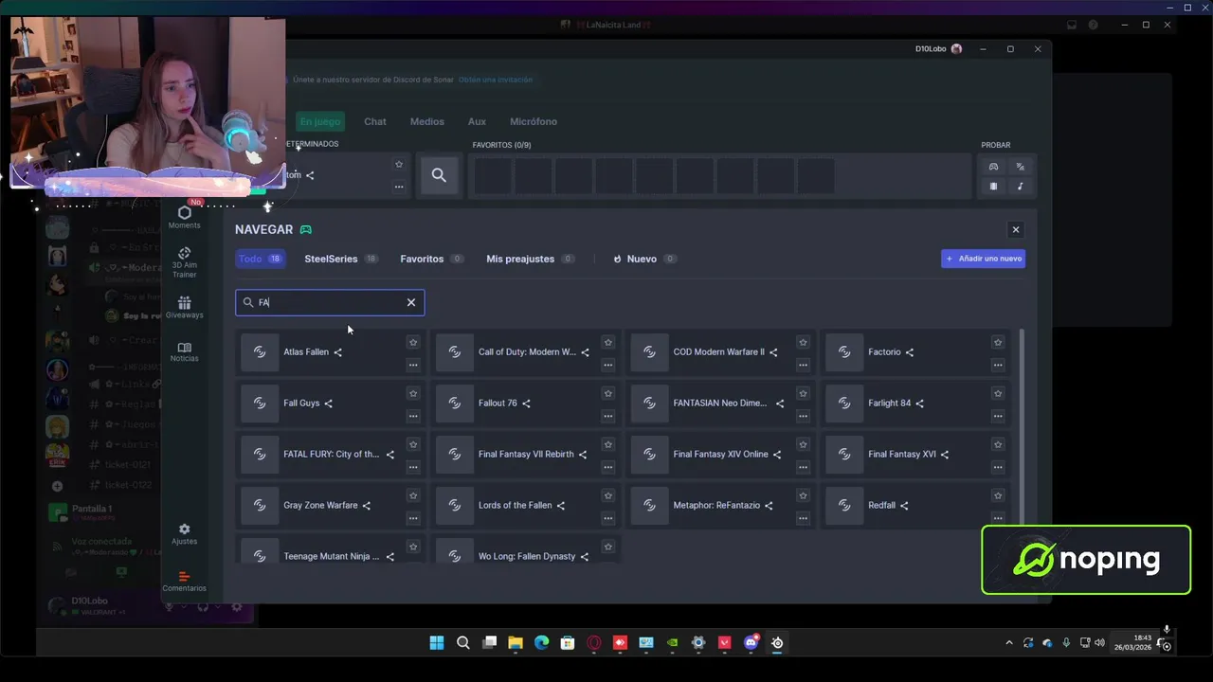Screen dimensions: 1213x682
Task: Favorite the Farlight 84 preset star
Action: click(998, 393)
